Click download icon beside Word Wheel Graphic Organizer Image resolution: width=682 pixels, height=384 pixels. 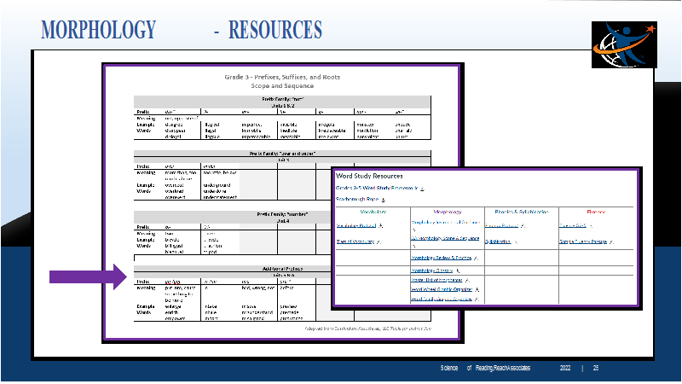coord(477,289)
